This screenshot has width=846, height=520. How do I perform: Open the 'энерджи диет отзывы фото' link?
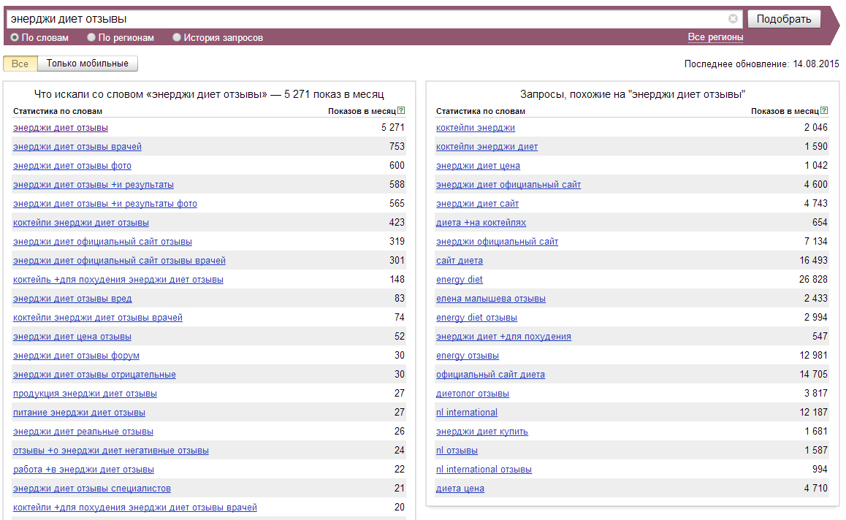pos(72,166)
